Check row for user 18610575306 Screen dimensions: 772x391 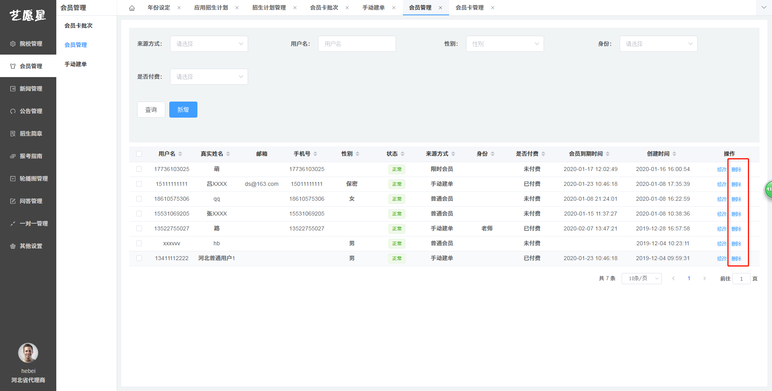coord(139,199)
